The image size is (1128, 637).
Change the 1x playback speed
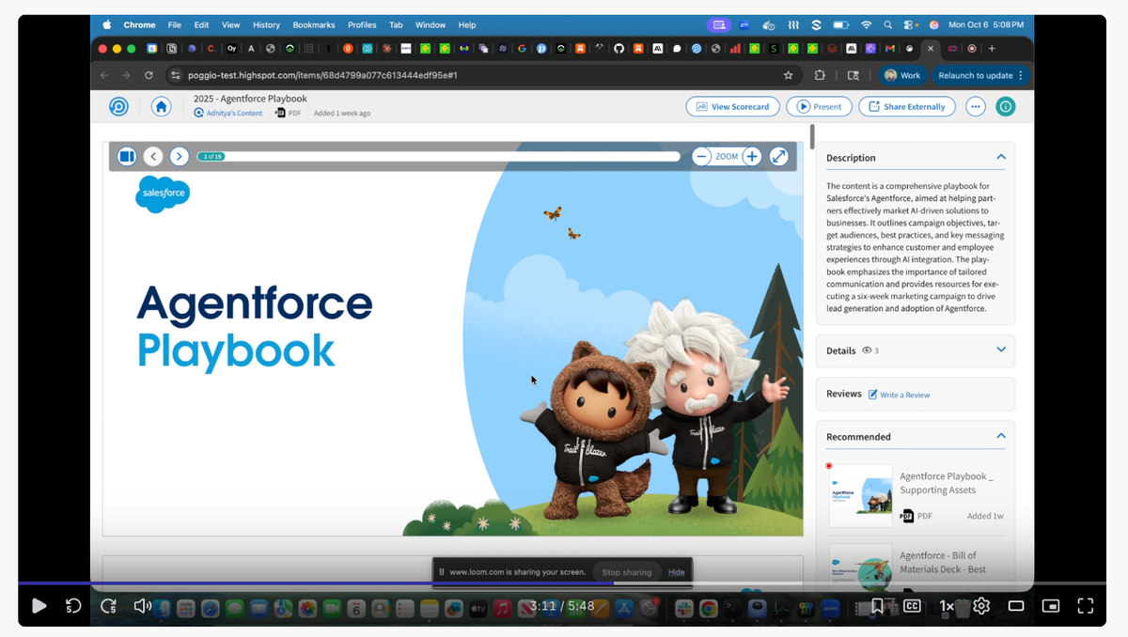[x=947, y=606]
